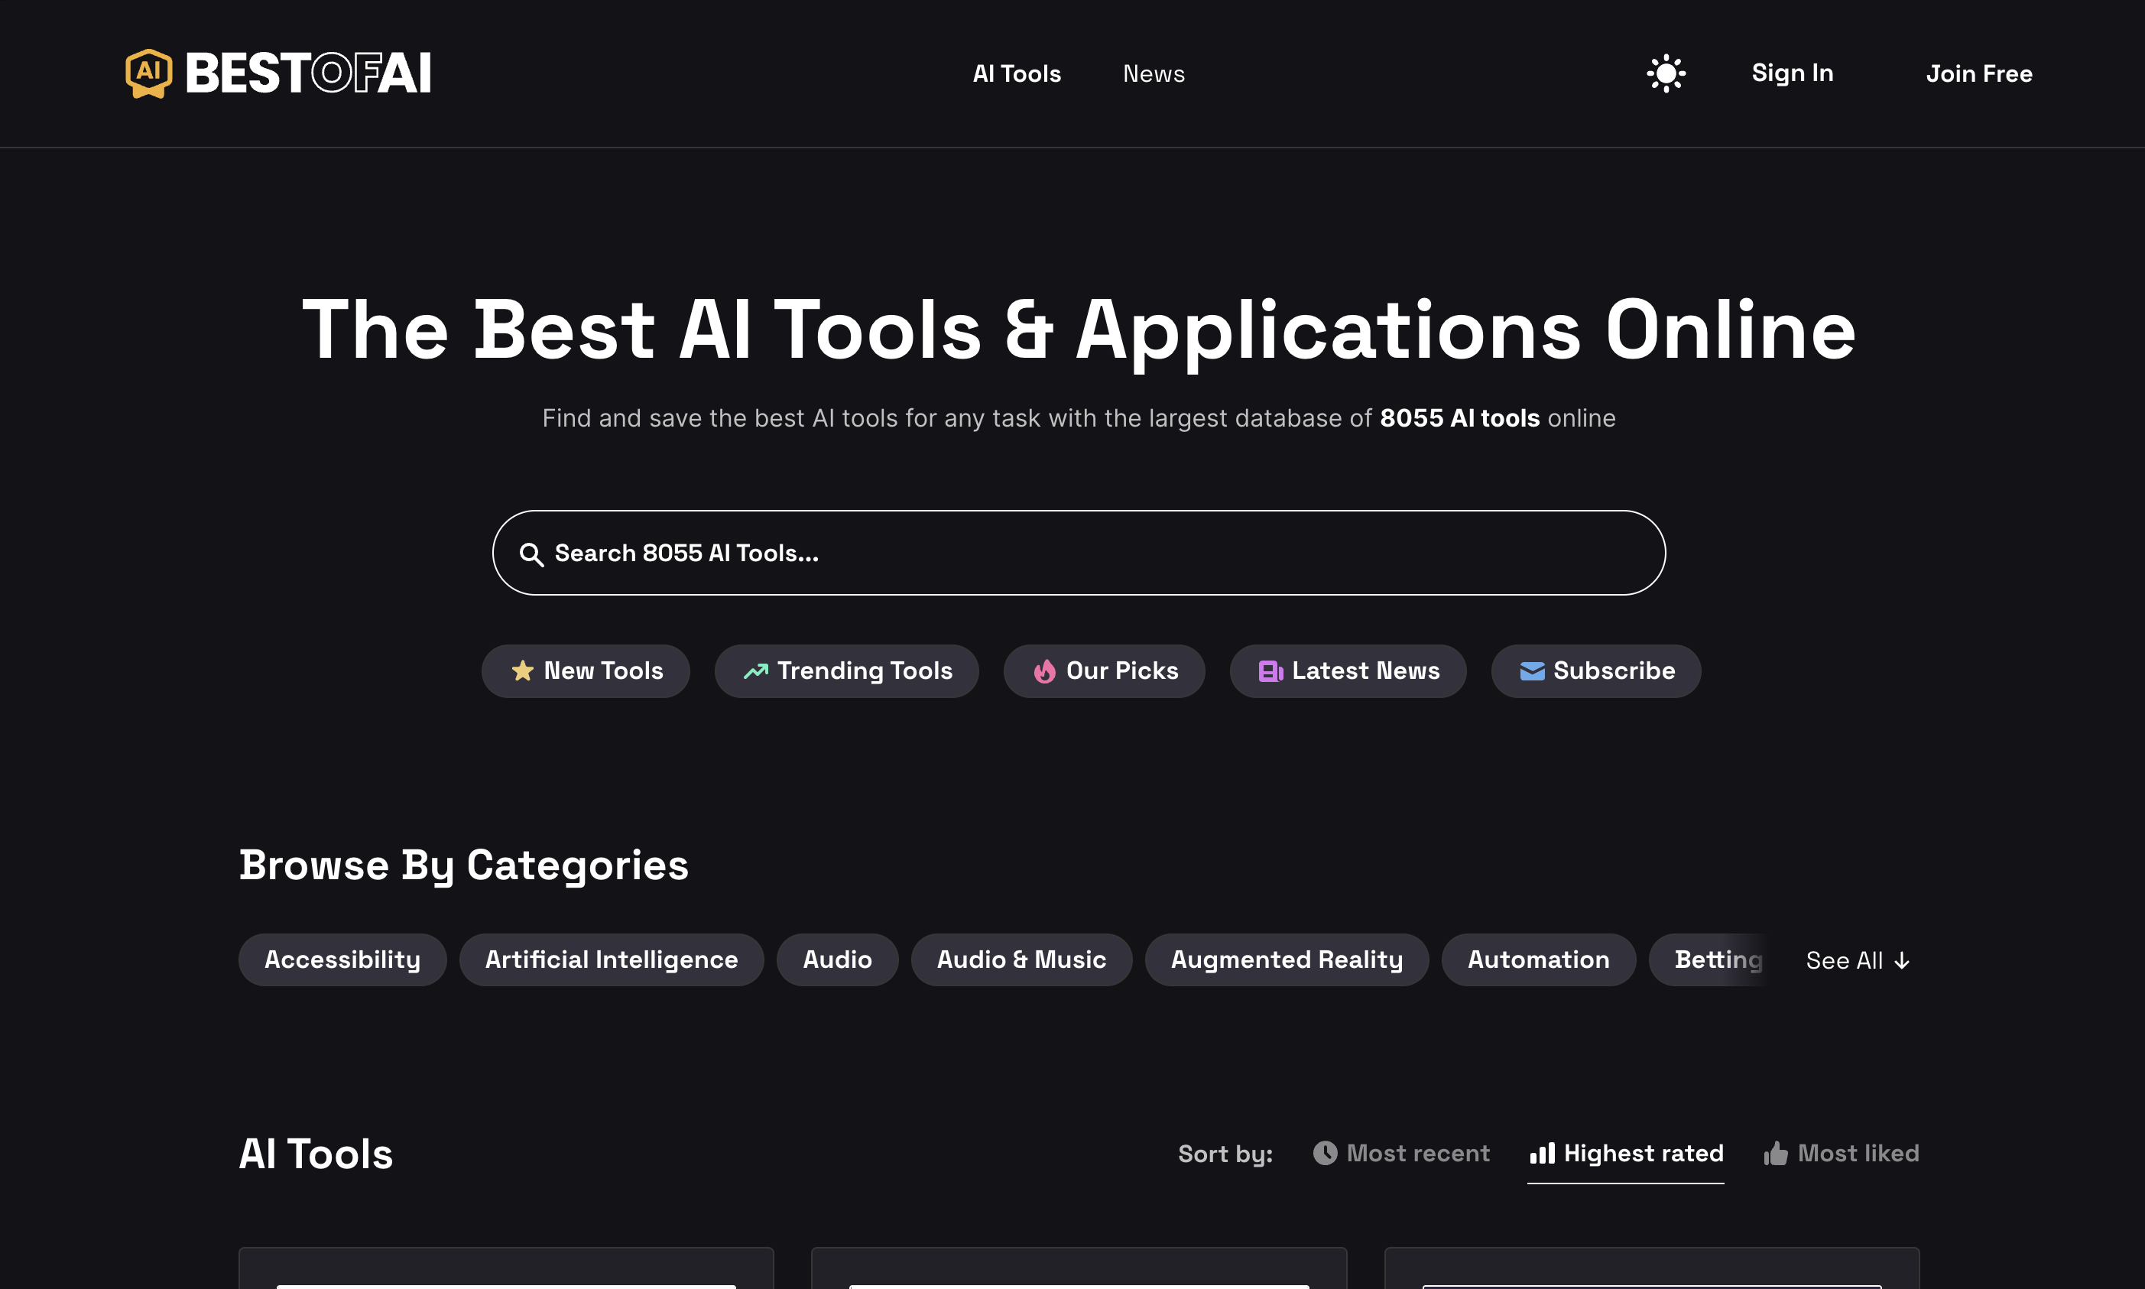The height and width of the screenshot is (1289, 2145).
Task: Click the search magnifier icon
Action: coord(531,554)
